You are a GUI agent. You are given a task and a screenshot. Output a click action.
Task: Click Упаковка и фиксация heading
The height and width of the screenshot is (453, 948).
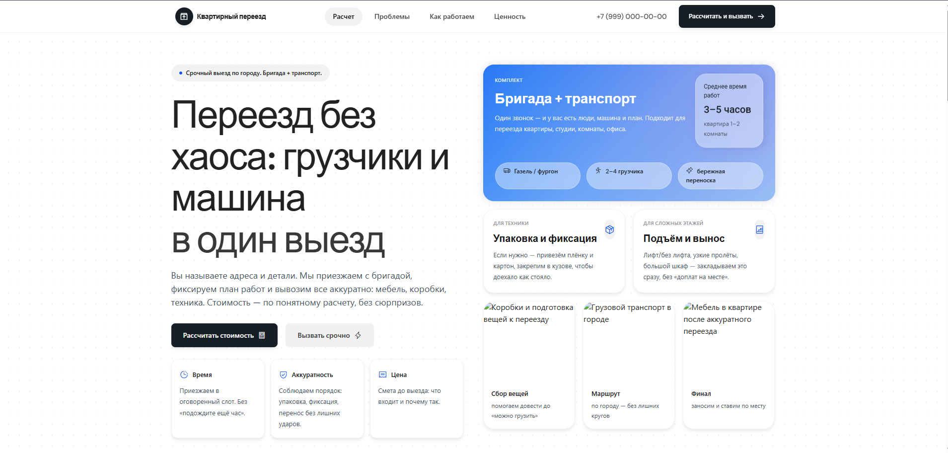pyautogui.click(x=545, y=238)
